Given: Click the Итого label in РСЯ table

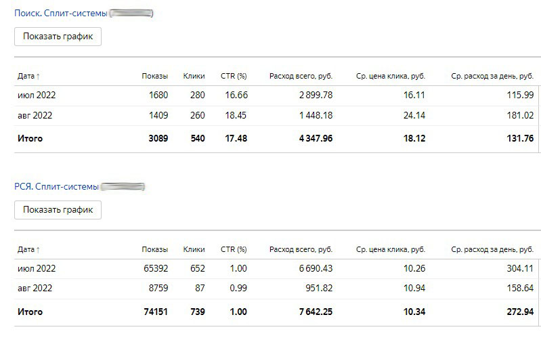Looking at the screenshot, I should (x=30, y=312).
